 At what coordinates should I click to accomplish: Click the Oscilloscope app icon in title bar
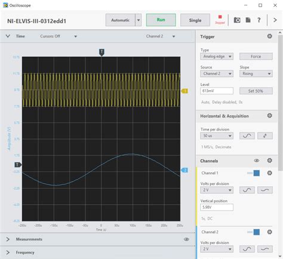point(5,5)
